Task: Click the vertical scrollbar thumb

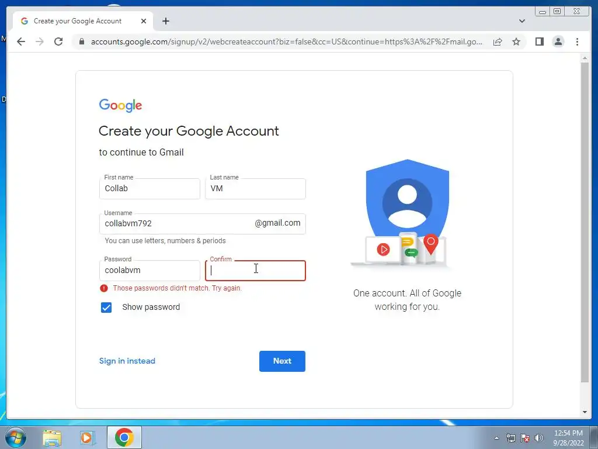Action: point(585,222)
